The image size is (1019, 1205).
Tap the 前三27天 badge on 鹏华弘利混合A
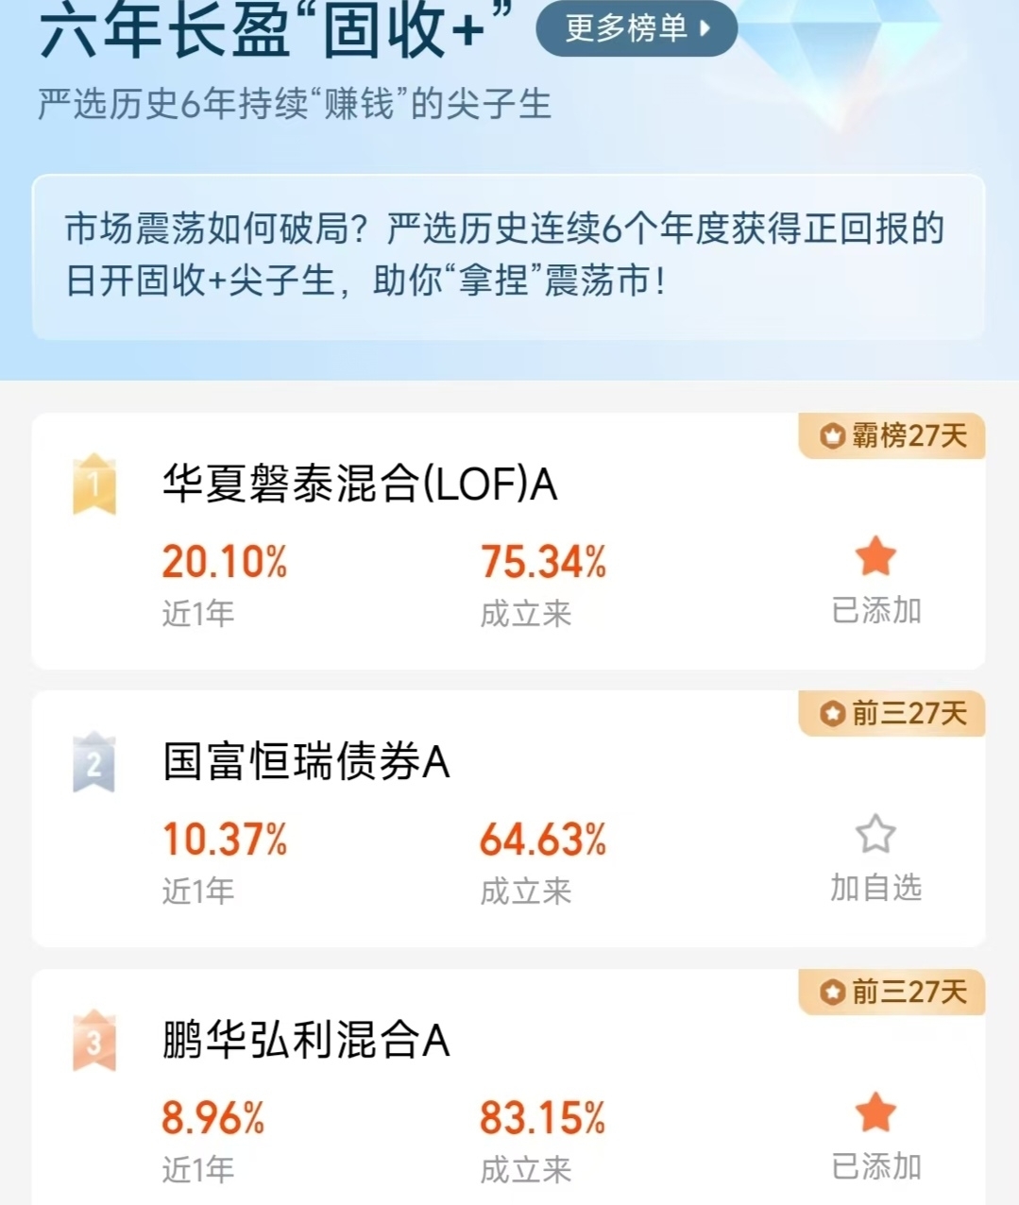click(x=892, y=992)
